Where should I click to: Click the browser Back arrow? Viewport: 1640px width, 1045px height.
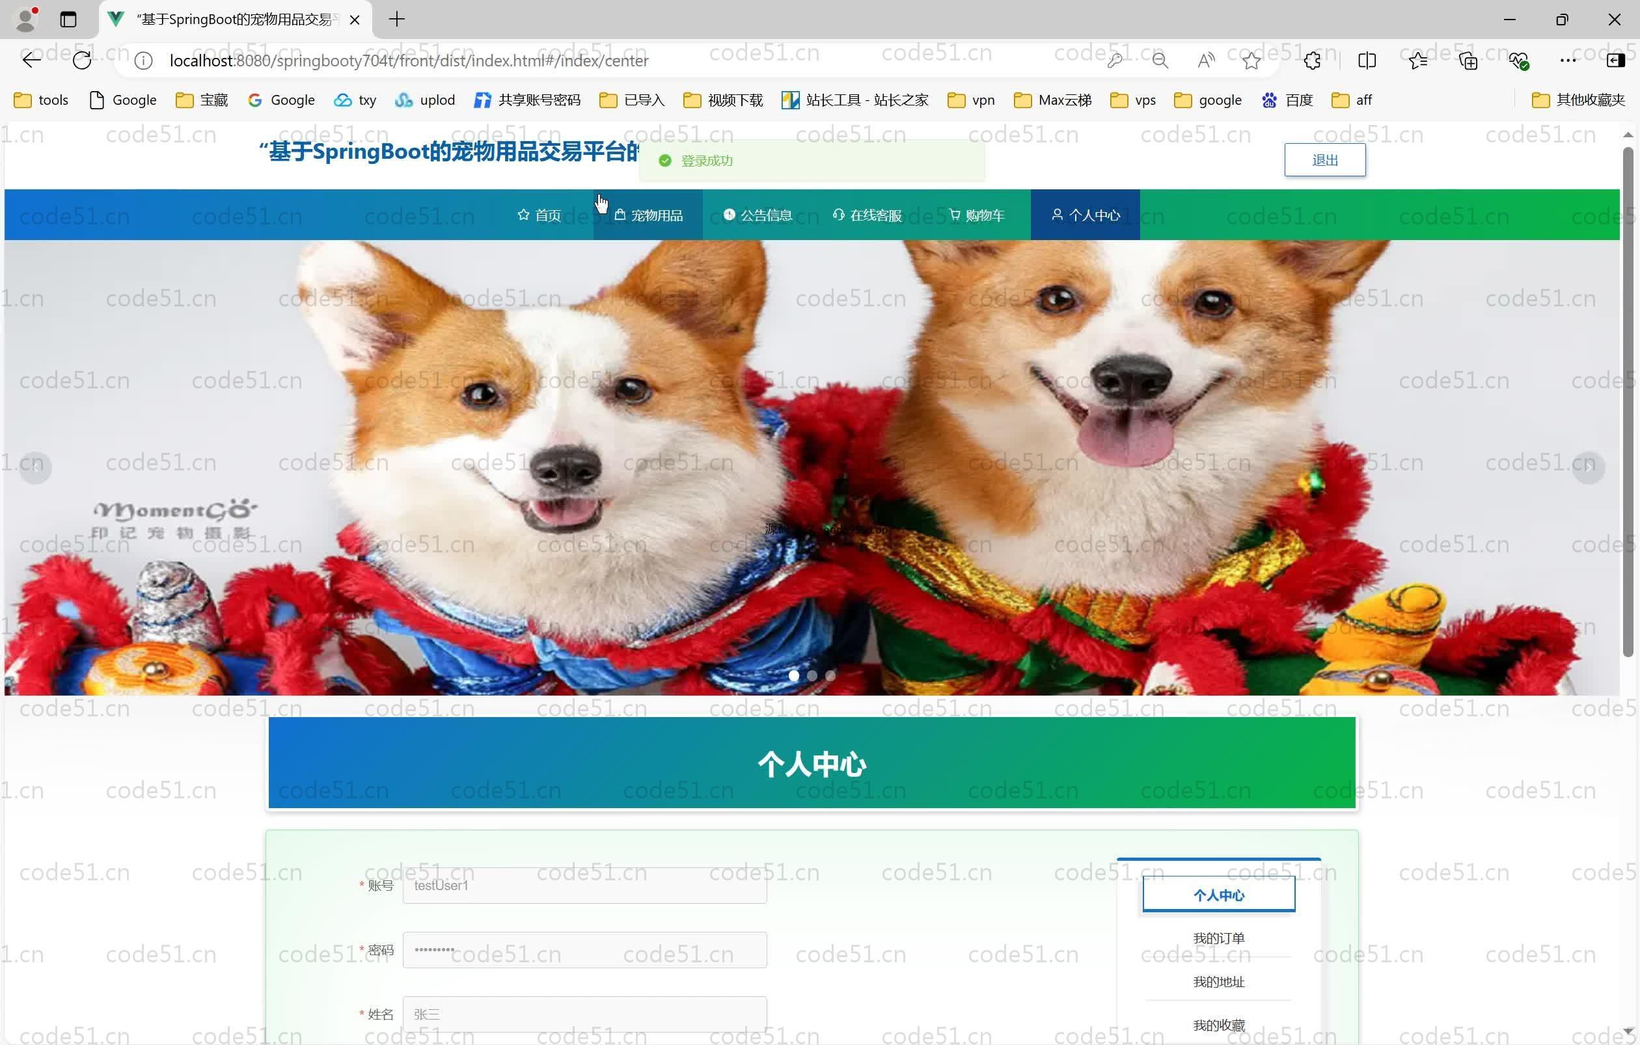(x=31, y=61)
